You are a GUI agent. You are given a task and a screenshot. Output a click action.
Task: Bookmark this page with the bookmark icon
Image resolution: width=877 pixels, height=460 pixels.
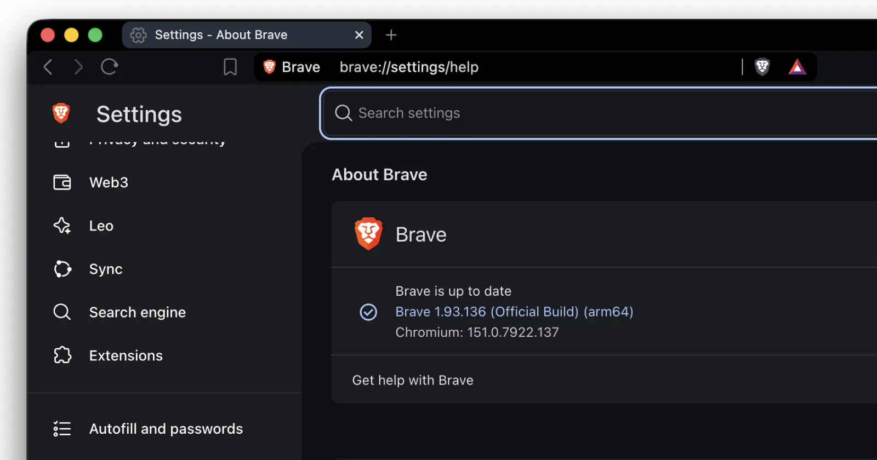pyautogui.click(x=230, y=67)
